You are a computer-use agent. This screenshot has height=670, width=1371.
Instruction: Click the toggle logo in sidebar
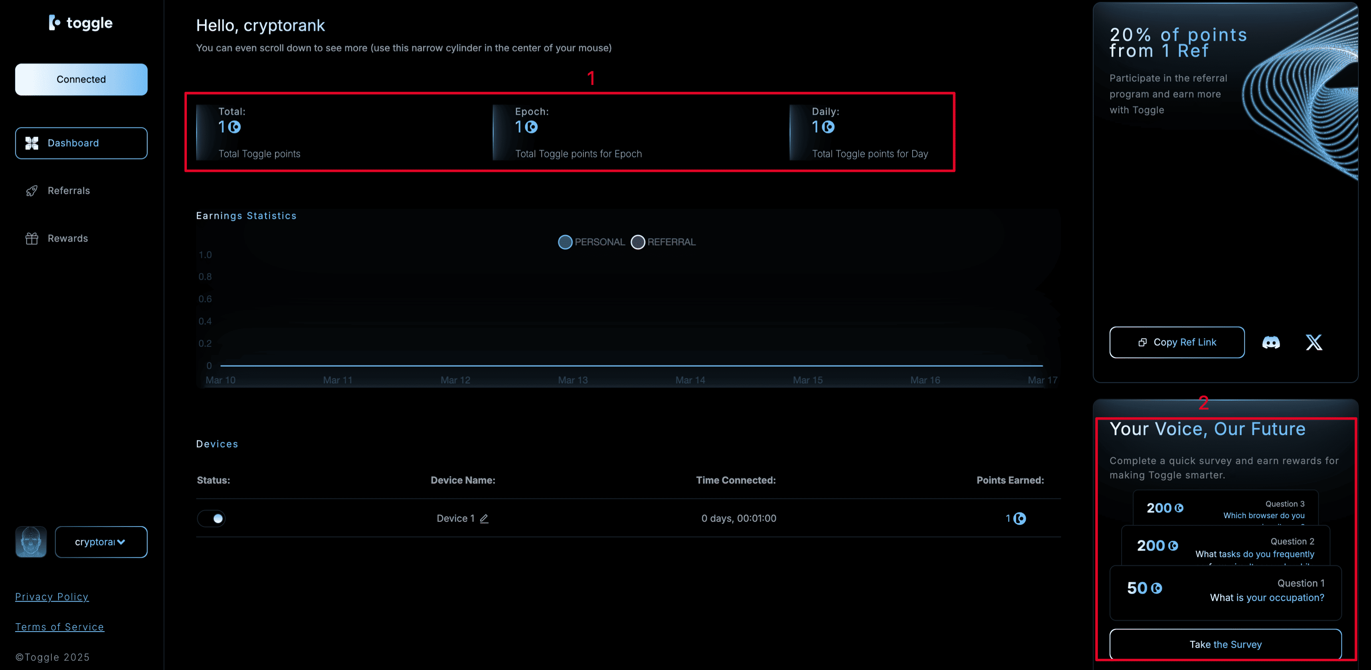click(x=81, y=23)
